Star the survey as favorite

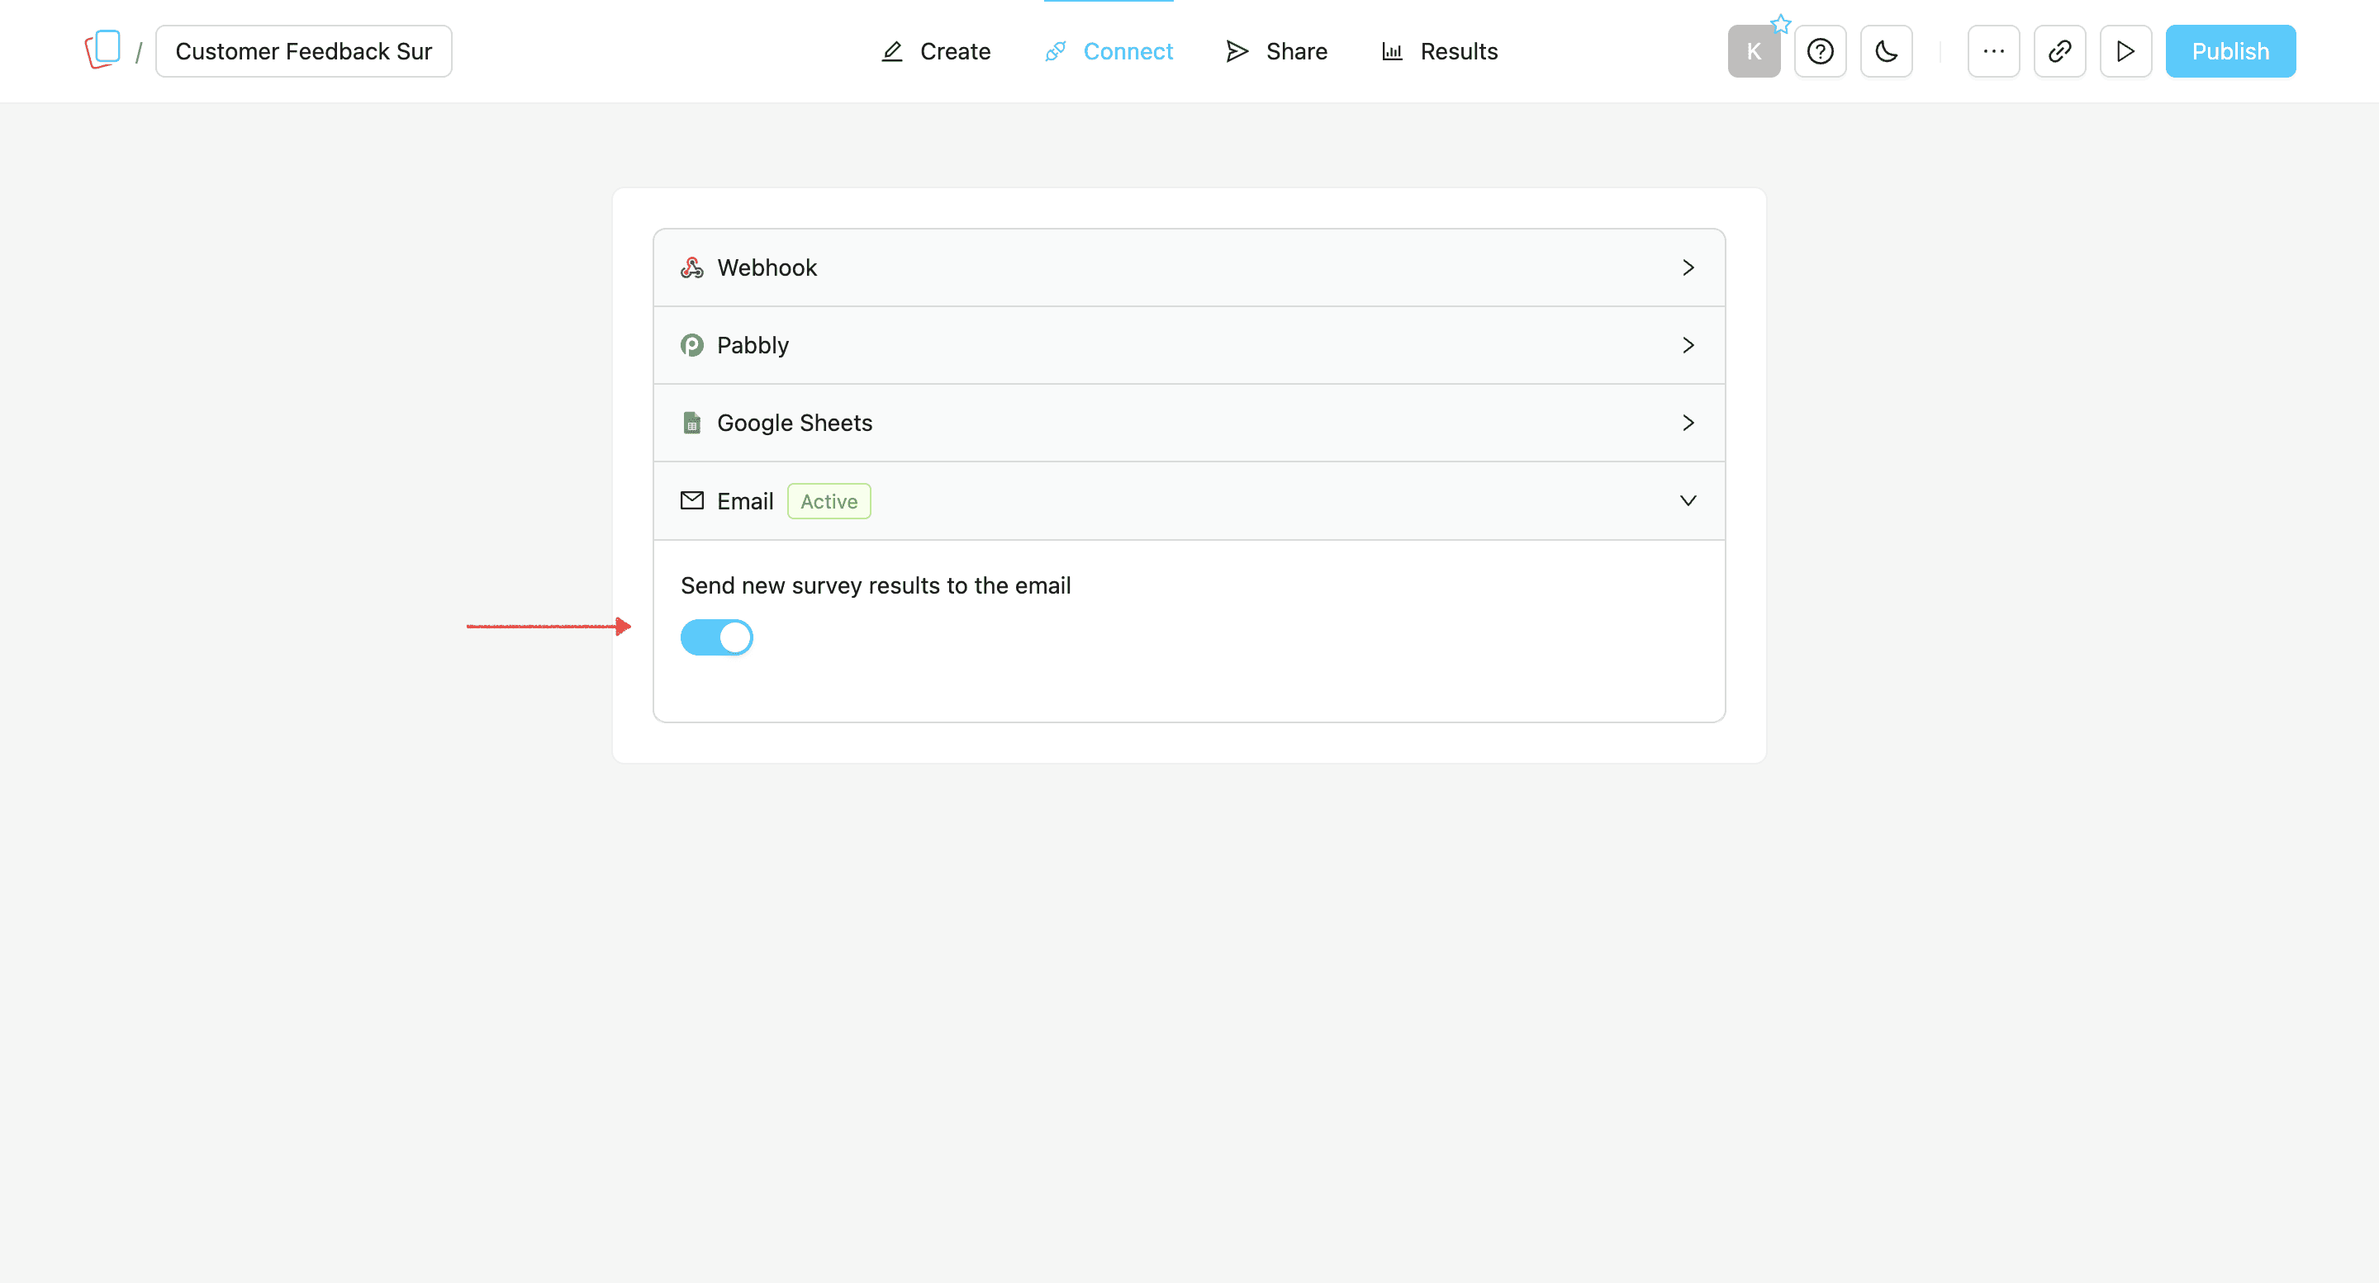point(1781,24)
